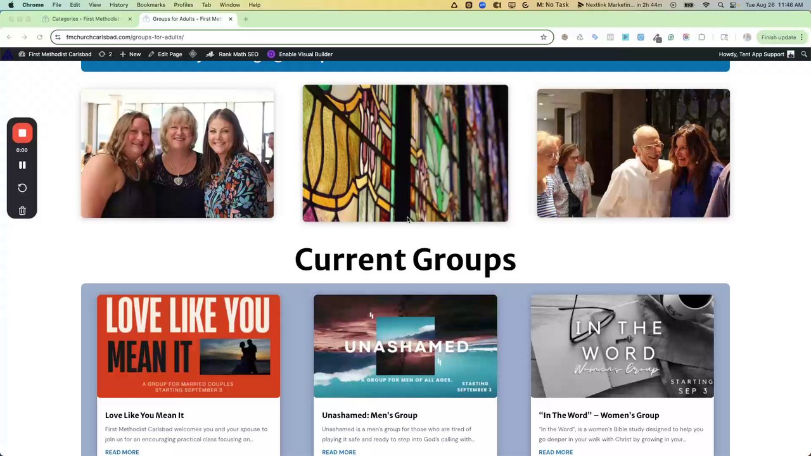The width and height of the screenshot is (811, 456).
Task: Open Howdy, Tent App Support account menu
Action: tap(757, 54)
